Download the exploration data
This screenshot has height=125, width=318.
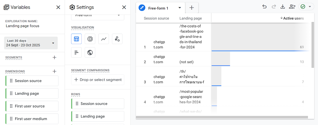click(x=283, y=7)
